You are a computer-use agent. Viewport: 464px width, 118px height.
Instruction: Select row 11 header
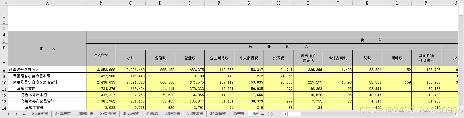click(4, 88)
